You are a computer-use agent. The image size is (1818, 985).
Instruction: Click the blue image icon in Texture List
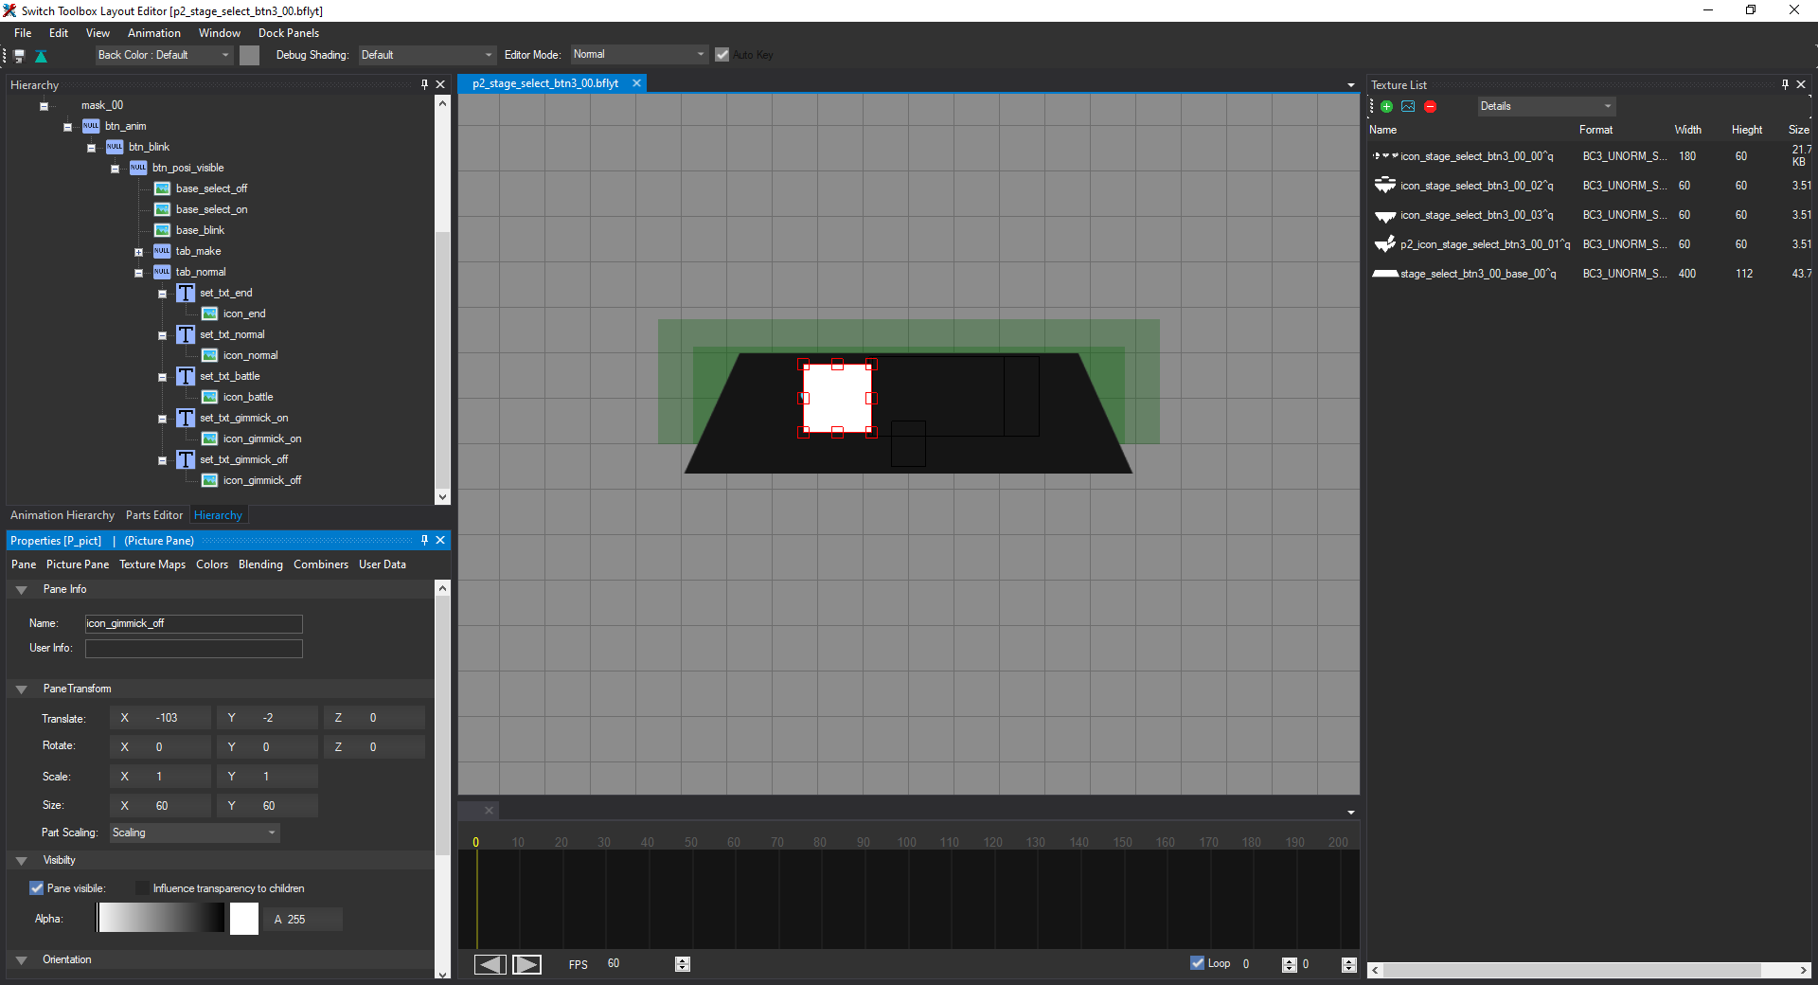coord(1408,107)
